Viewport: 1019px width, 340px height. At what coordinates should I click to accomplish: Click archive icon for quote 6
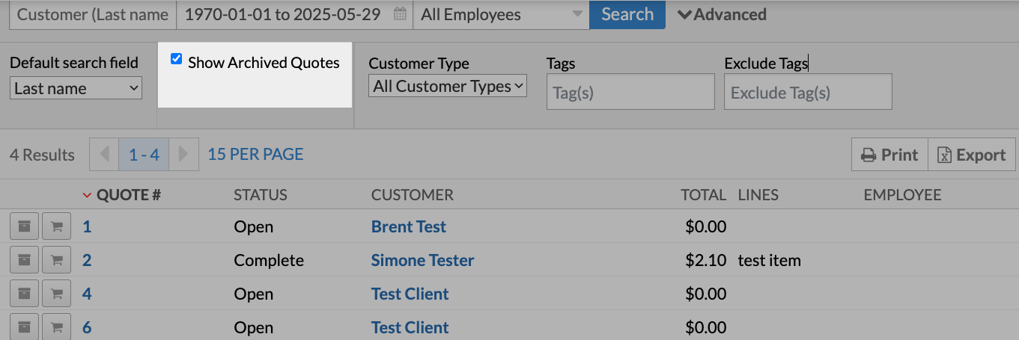(x=24, y=327)
